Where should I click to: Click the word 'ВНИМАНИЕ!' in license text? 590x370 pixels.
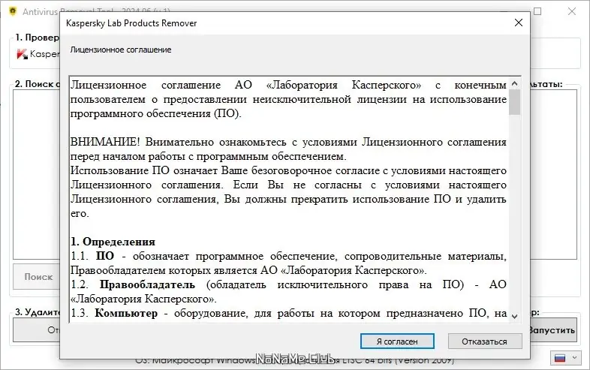point(105,142)
